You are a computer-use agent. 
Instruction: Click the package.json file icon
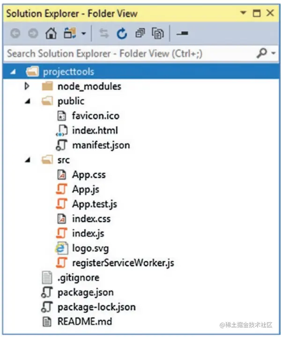coord(47,292)
